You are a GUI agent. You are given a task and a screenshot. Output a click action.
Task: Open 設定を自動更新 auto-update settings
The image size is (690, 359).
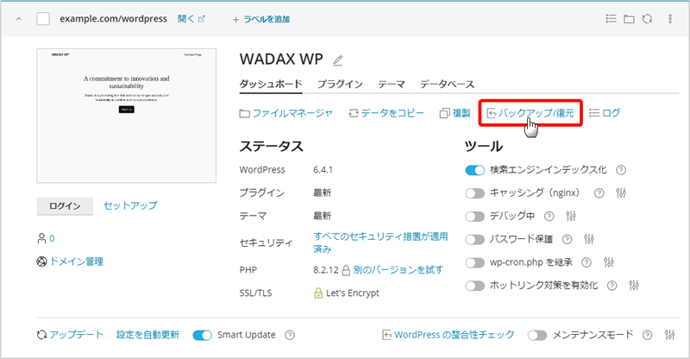tap(147, 335)
